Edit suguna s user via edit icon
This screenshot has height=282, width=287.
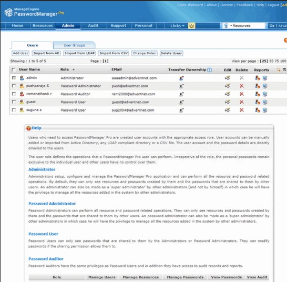[227, 110]
